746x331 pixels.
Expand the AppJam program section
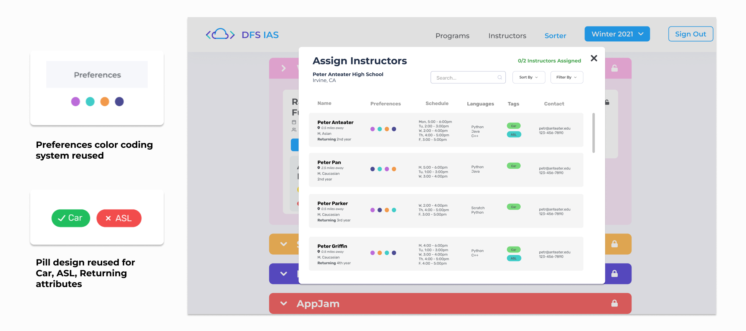tap(283, 303)
